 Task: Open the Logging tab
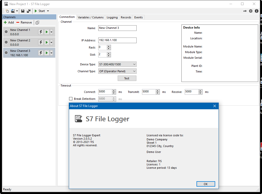point(112,17)
